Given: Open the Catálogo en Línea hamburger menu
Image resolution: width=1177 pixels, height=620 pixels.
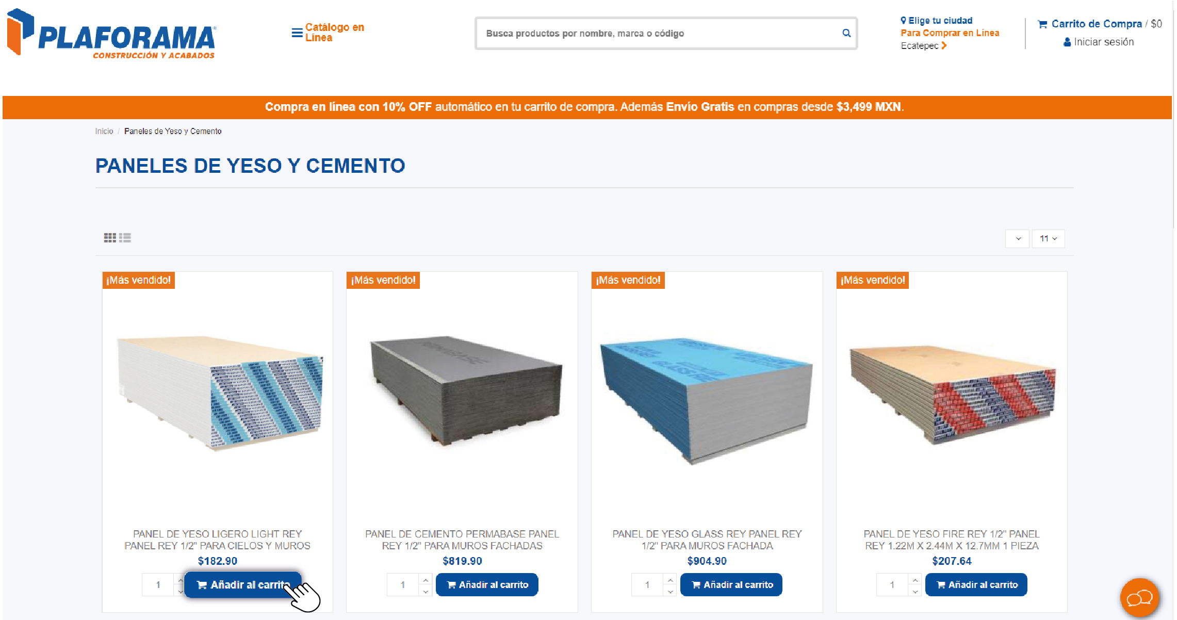Looking at the screenshot, I should pos(328,32).
